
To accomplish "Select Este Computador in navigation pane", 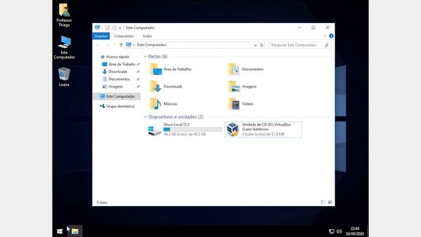I will click(117, 96).
